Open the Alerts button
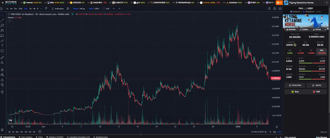Viewport: 330px width, 138px height. pyautogui.click(x=317, y=85)
